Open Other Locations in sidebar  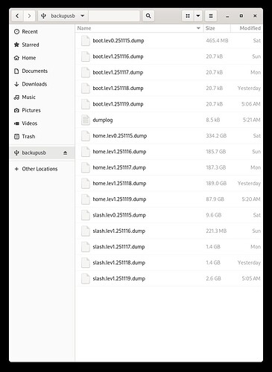tap(42, 169)
